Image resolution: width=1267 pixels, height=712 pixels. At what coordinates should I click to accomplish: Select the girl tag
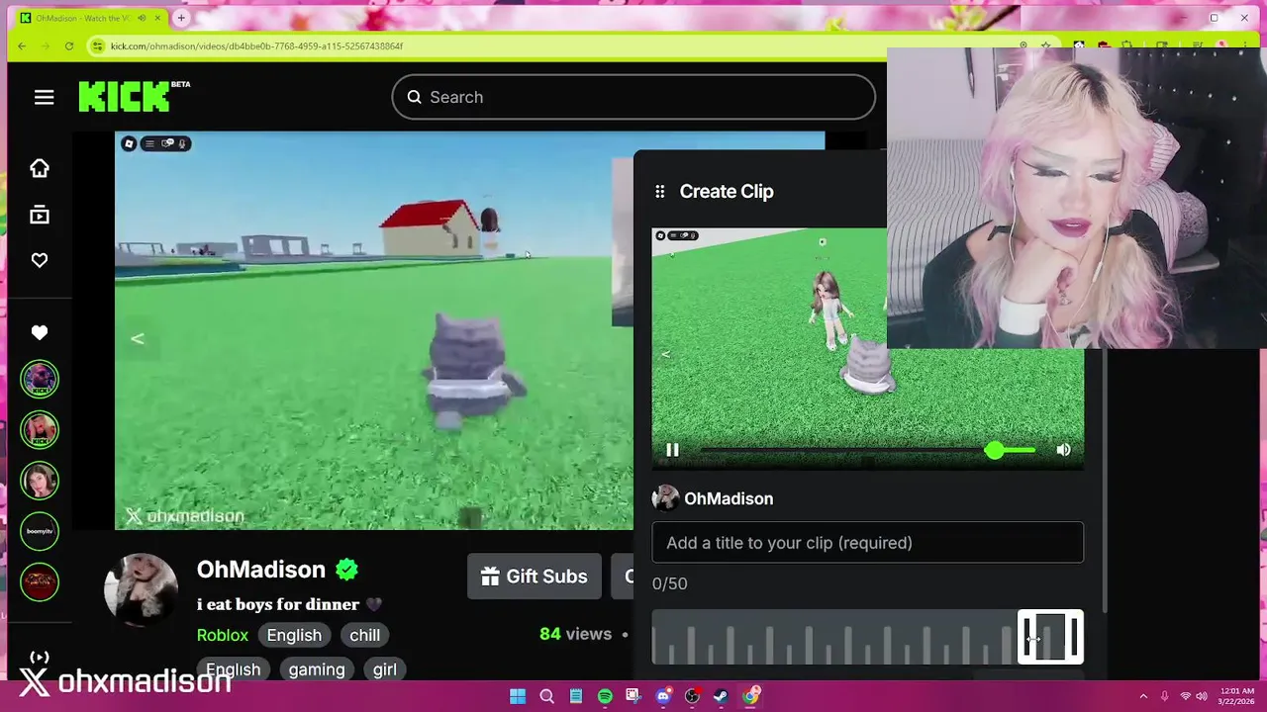pyautogui.click(x=385, y=669)
